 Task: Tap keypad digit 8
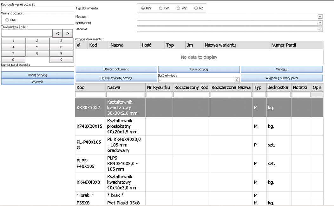(x=37, y=53)
